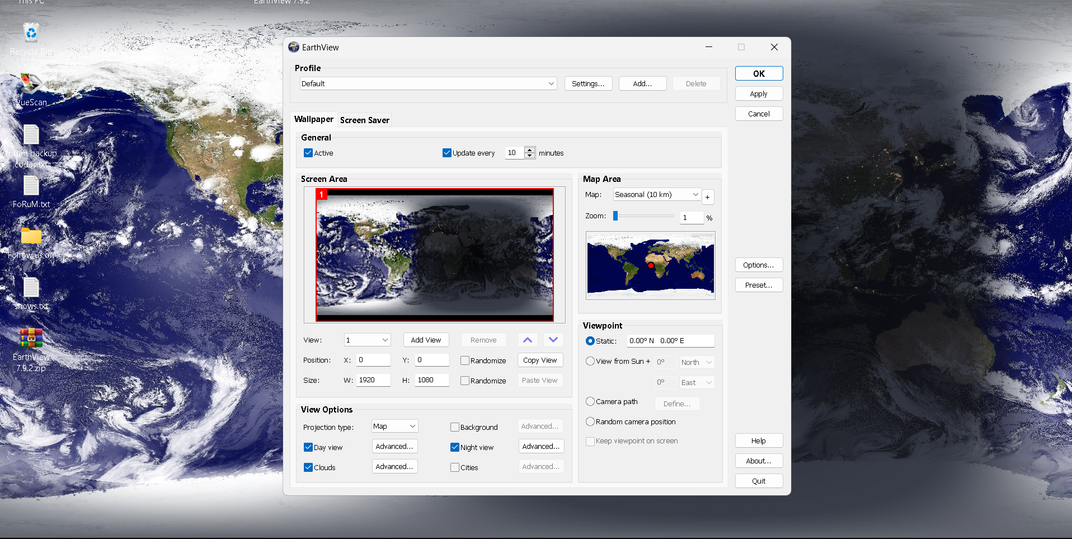
Task: Open the North direction dropdown
Action: point(697,362)
